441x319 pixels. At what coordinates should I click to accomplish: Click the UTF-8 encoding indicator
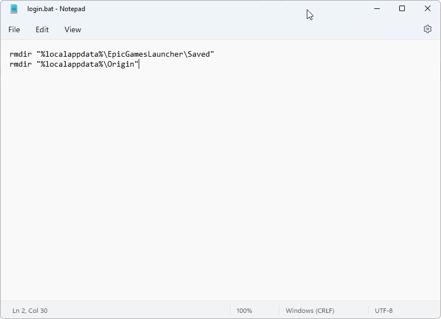pyautogui.click(x=384, y=311)
